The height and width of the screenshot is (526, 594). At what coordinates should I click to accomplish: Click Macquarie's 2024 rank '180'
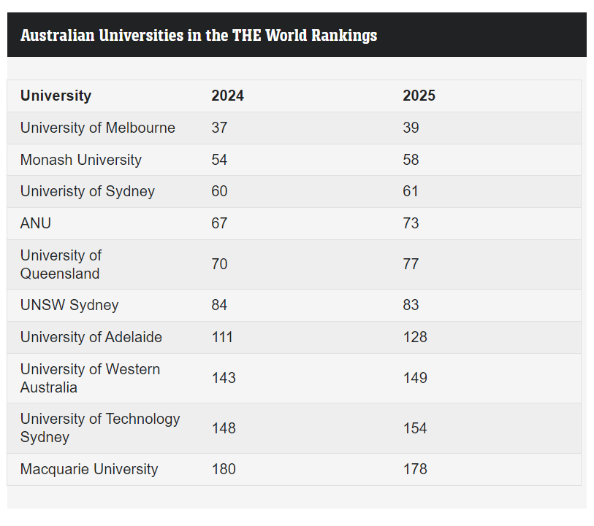click(x=224, y=469)
